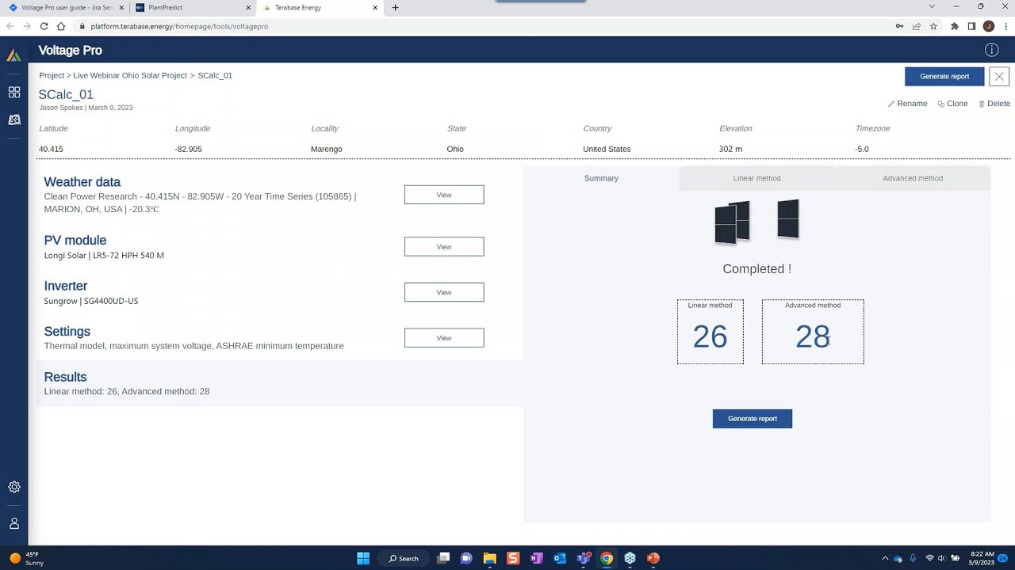Select the Advanced method result box
1015x570 pixels.
[813, 332]
